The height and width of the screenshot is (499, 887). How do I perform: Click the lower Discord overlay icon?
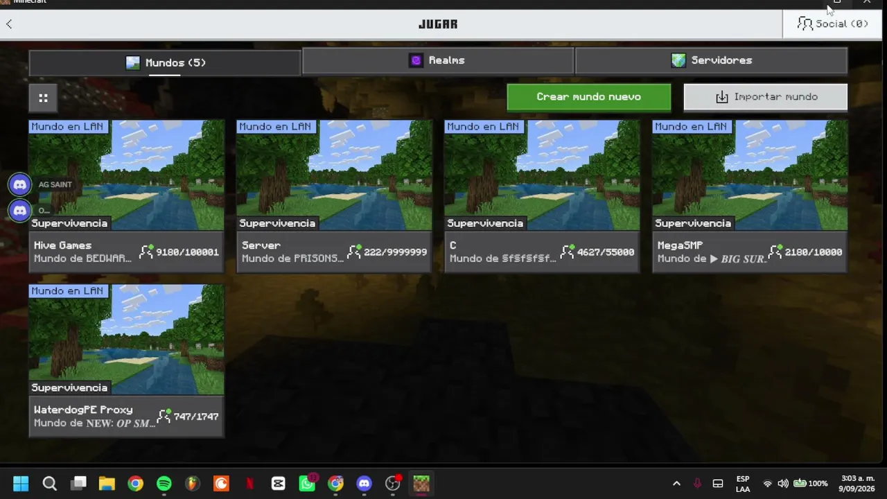(x=20, y=210)
